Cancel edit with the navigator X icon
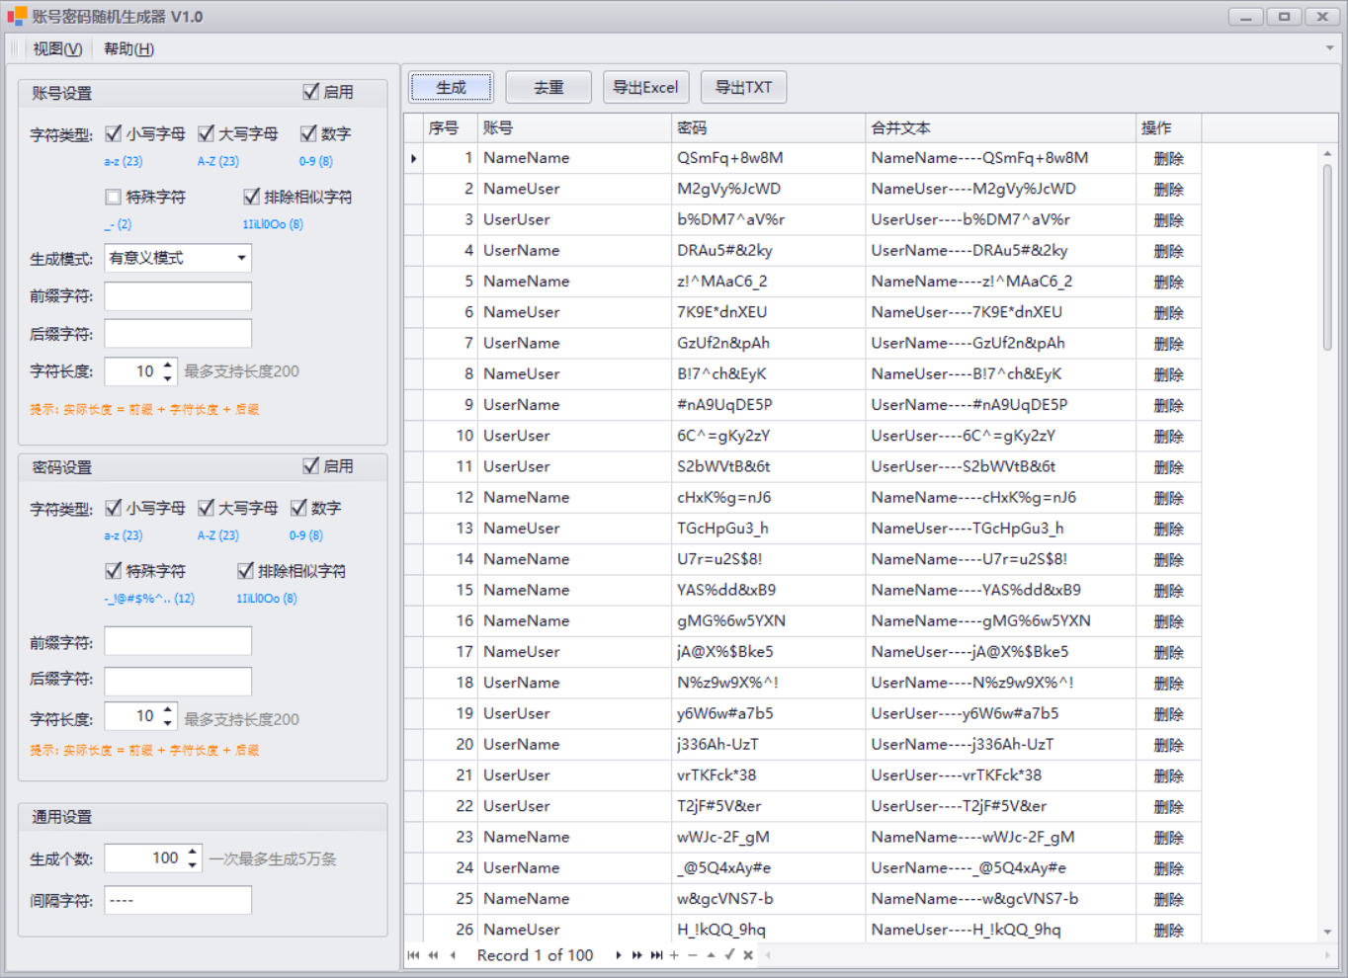Screen dimensions: 1348x978 [x=748, y=955]
